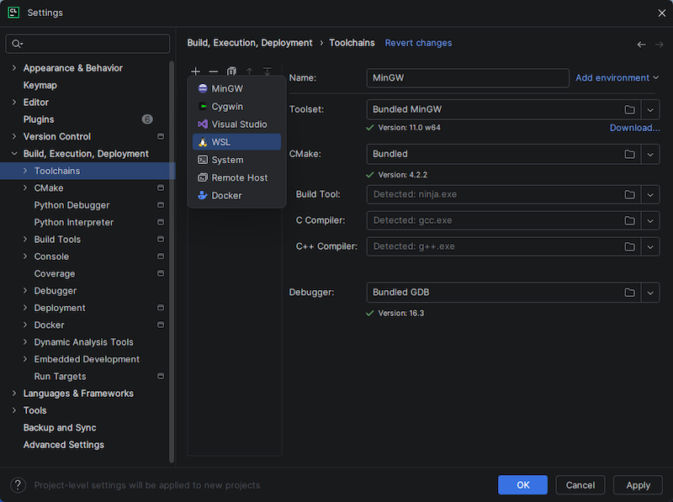Viewport: 673px width, 502px height.
Task: Open the C Compiler dropdown arrow
Action: (650, 220)
